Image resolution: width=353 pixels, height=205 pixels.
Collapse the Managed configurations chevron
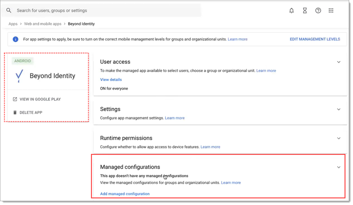(339, 168)
